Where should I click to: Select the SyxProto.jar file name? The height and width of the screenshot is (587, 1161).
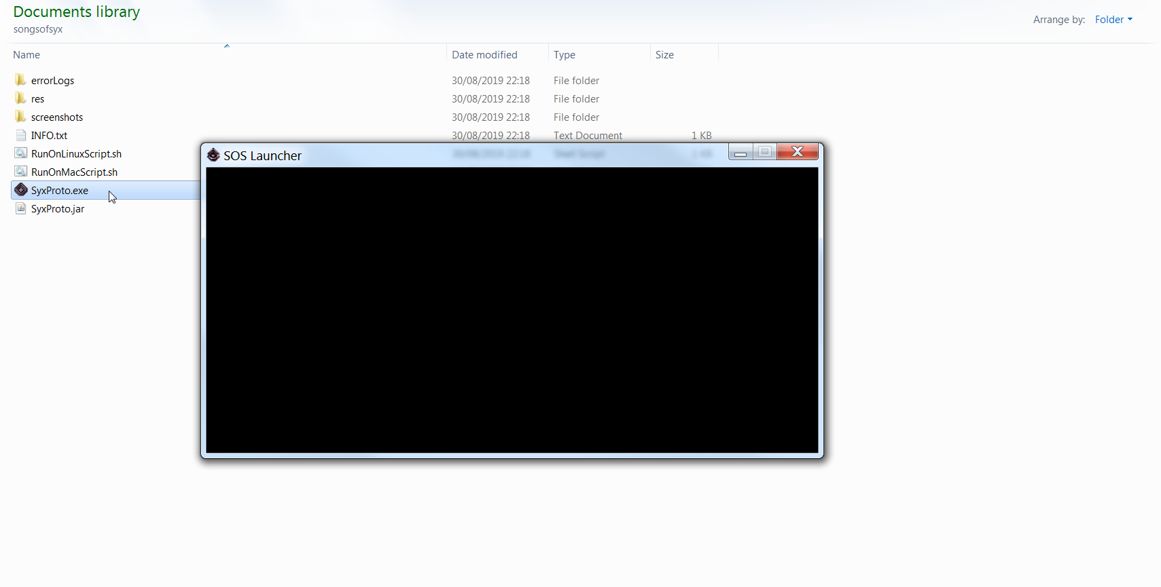tap(58, 209)
